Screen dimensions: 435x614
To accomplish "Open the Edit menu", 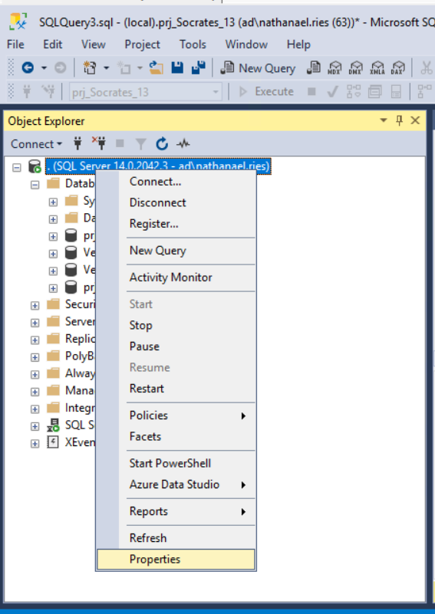I will 52,44.
